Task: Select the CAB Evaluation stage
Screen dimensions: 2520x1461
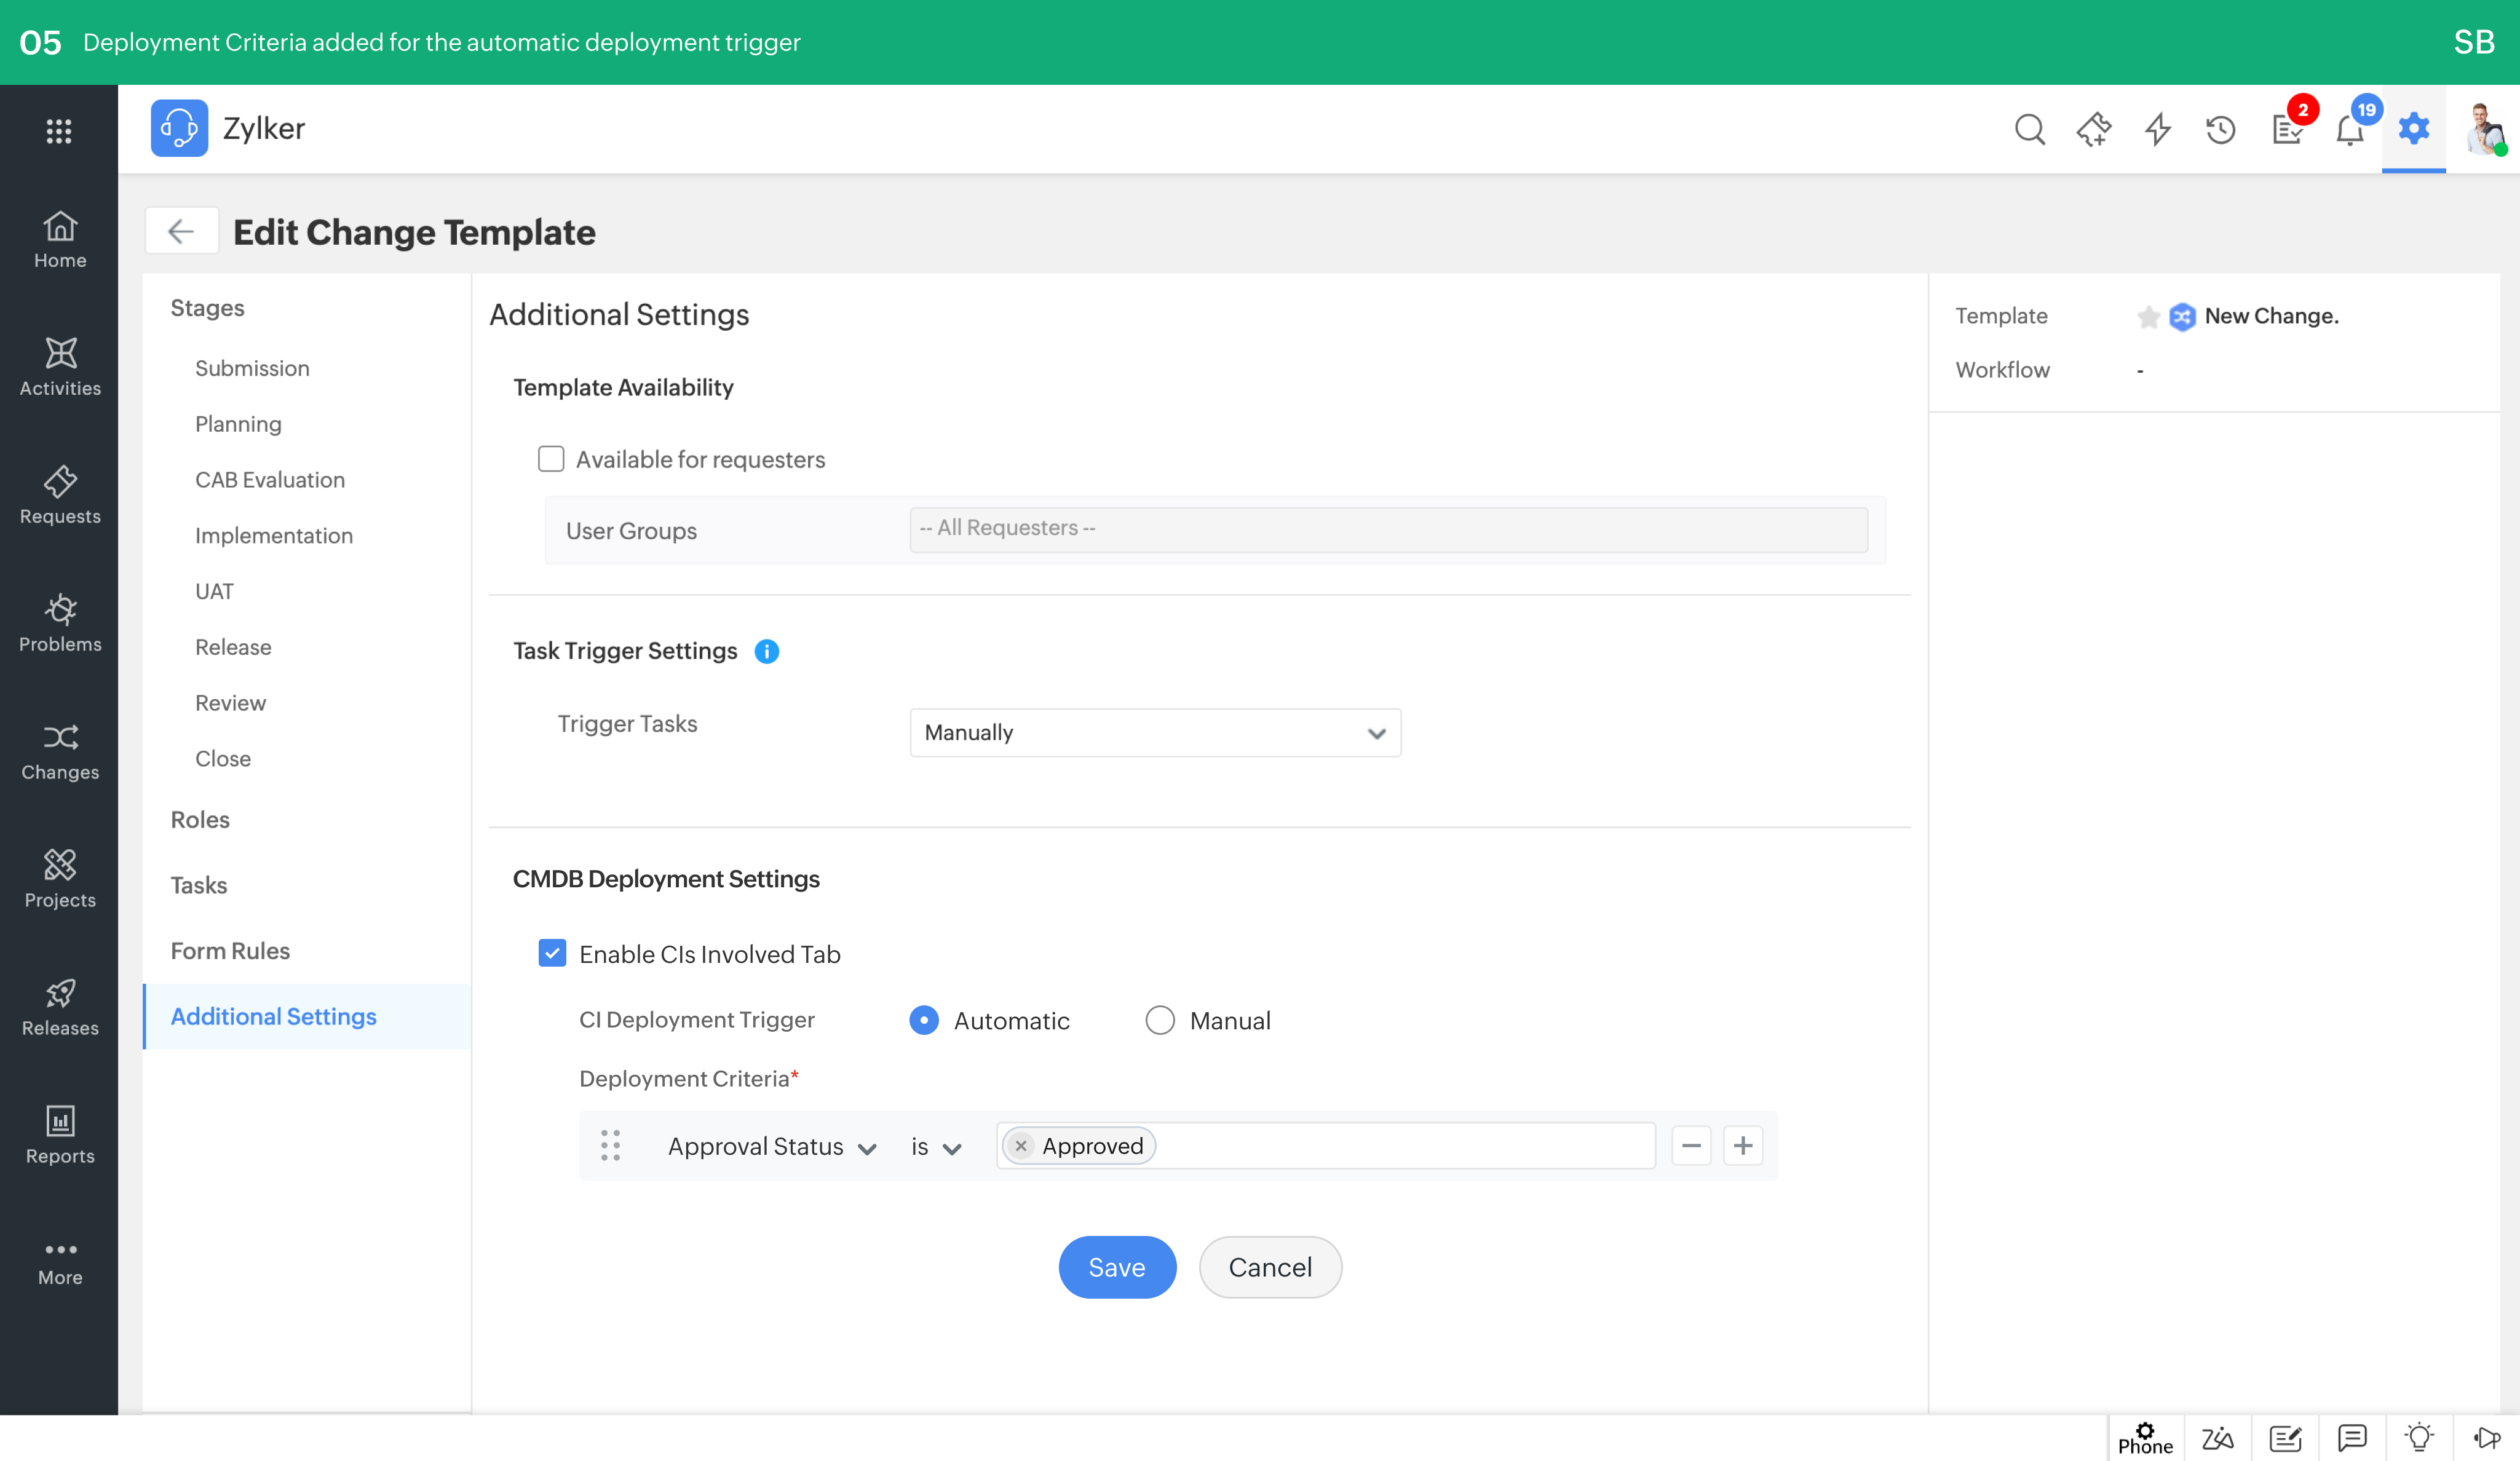Action: coord(270,480)
